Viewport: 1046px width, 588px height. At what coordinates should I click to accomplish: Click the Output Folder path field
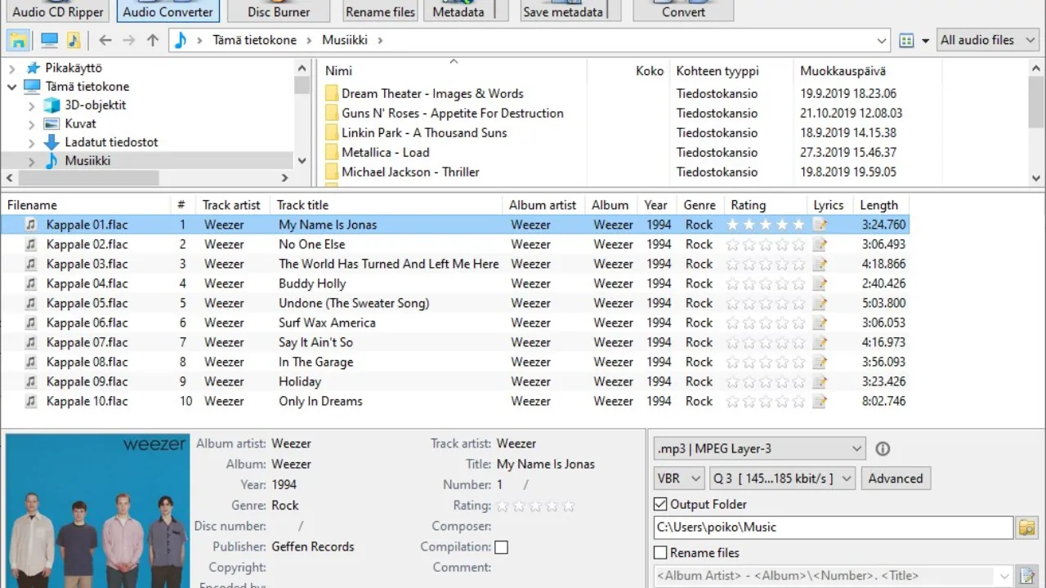(x=834, y=528)
